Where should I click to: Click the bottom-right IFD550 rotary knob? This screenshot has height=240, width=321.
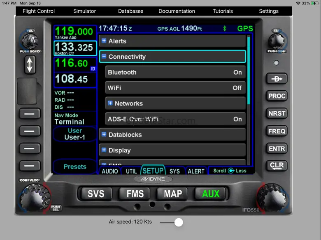pos(273,199)
